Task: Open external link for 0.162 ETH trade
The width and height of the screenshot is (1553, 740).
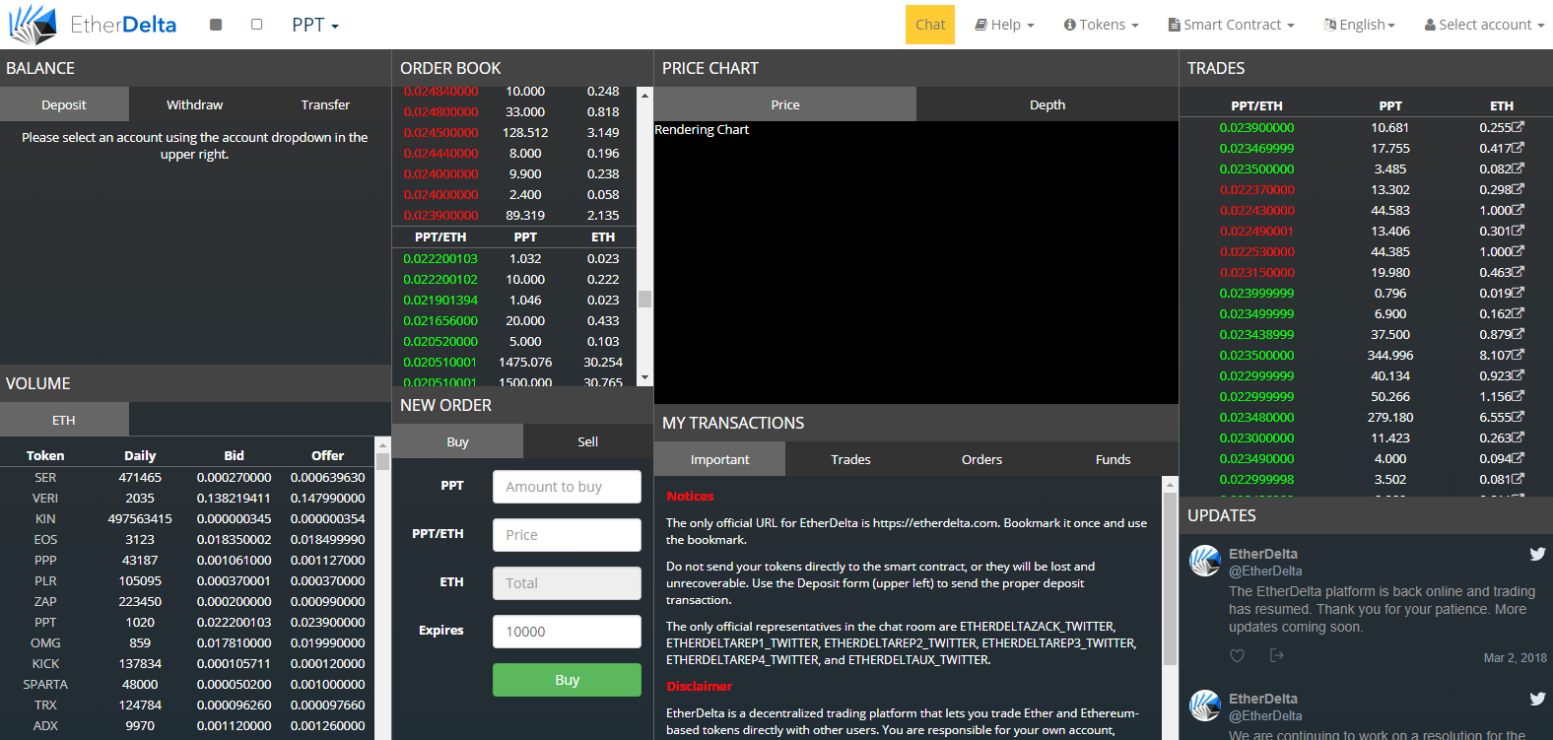Action: click(x=1519, y=313)
